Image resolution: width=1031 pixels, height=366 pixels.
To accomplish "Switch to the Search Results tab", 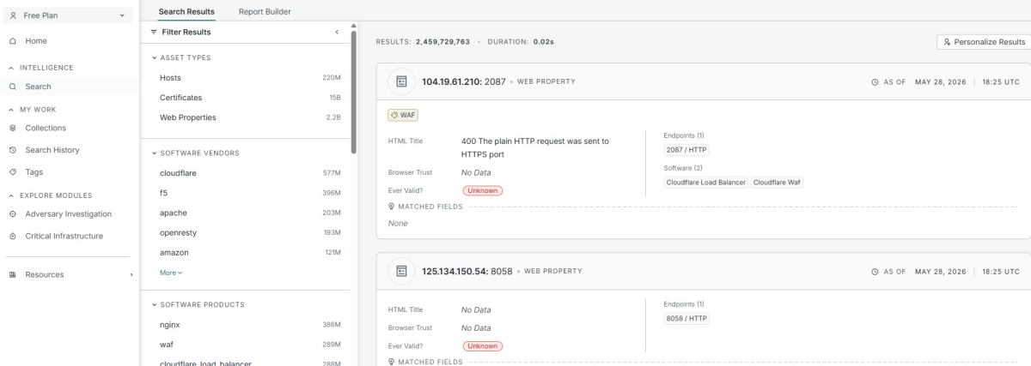I will pos(186,11).
